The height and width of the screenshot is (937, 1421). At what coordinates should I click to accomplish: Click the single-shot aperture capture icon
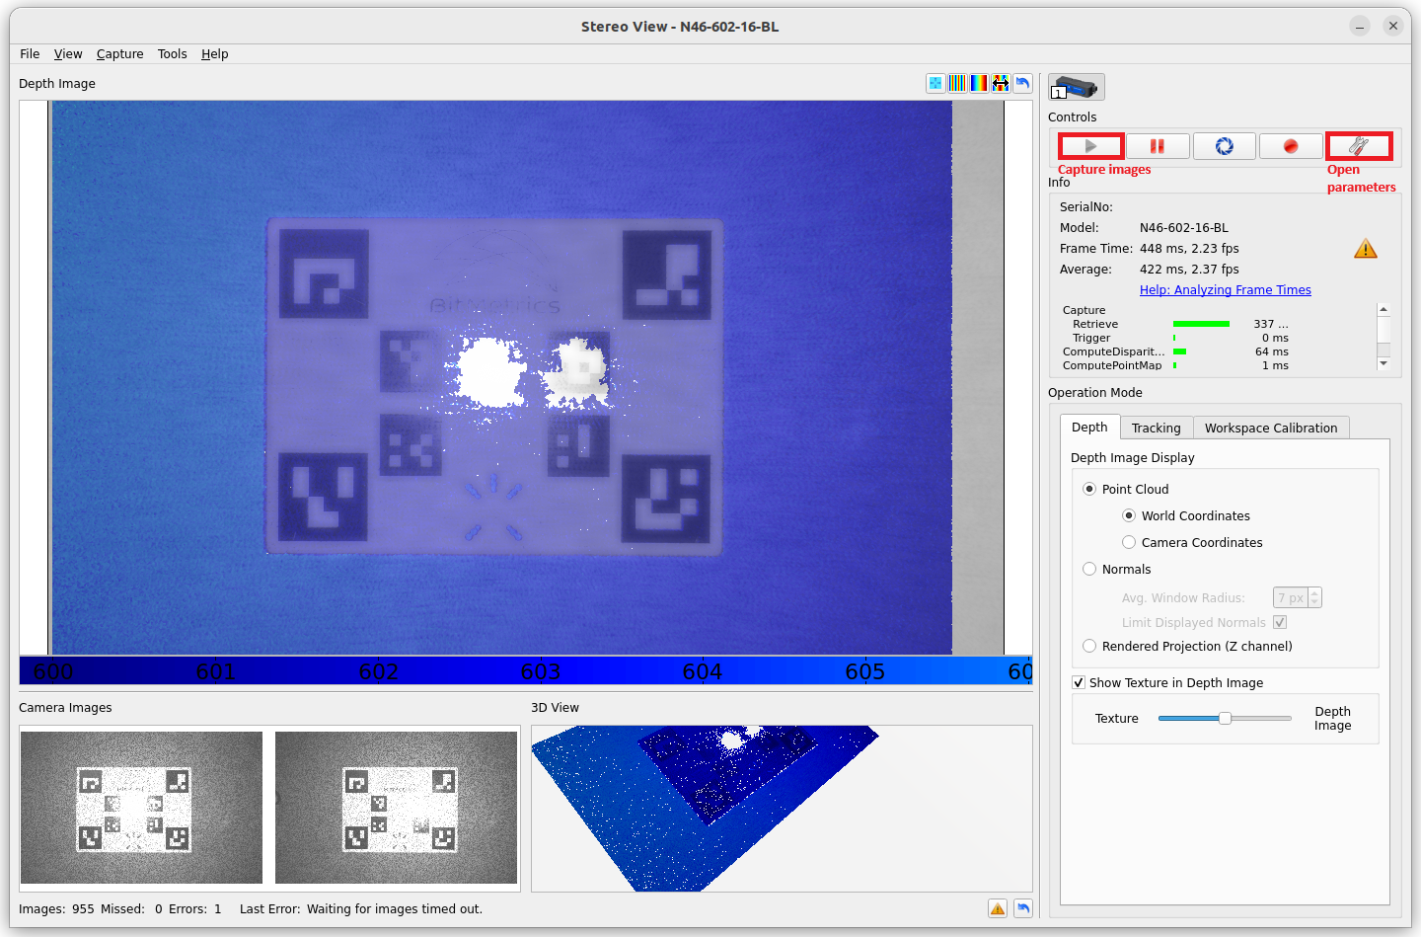[1225, 146]
